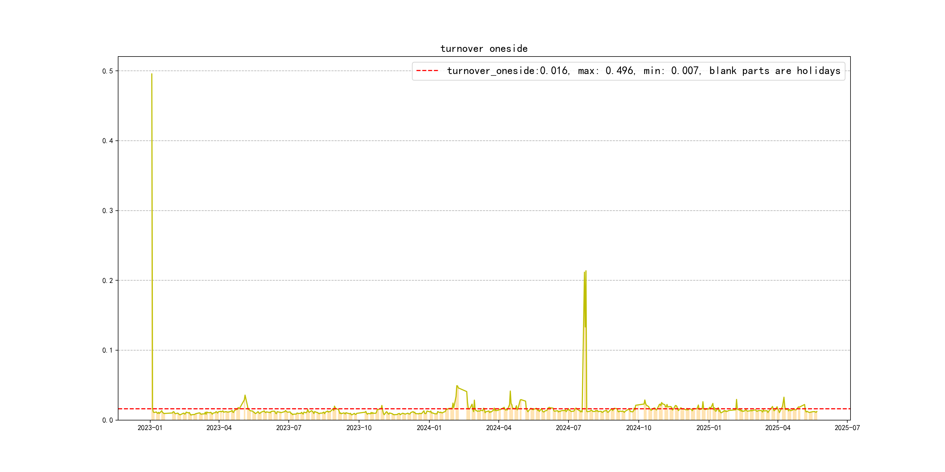Select the 2025-01 x-axis tick label
945x472 pixels.
point(709,428)
